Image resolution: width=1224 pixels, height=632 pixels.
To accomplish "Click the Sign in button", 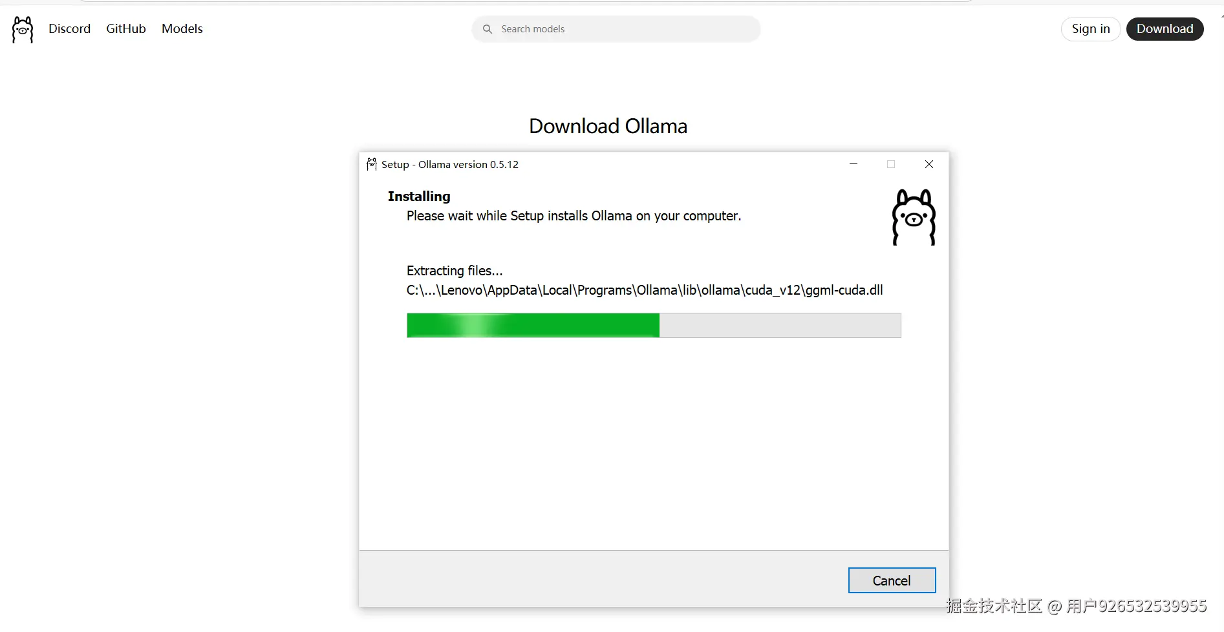I will click(1091, 29).
